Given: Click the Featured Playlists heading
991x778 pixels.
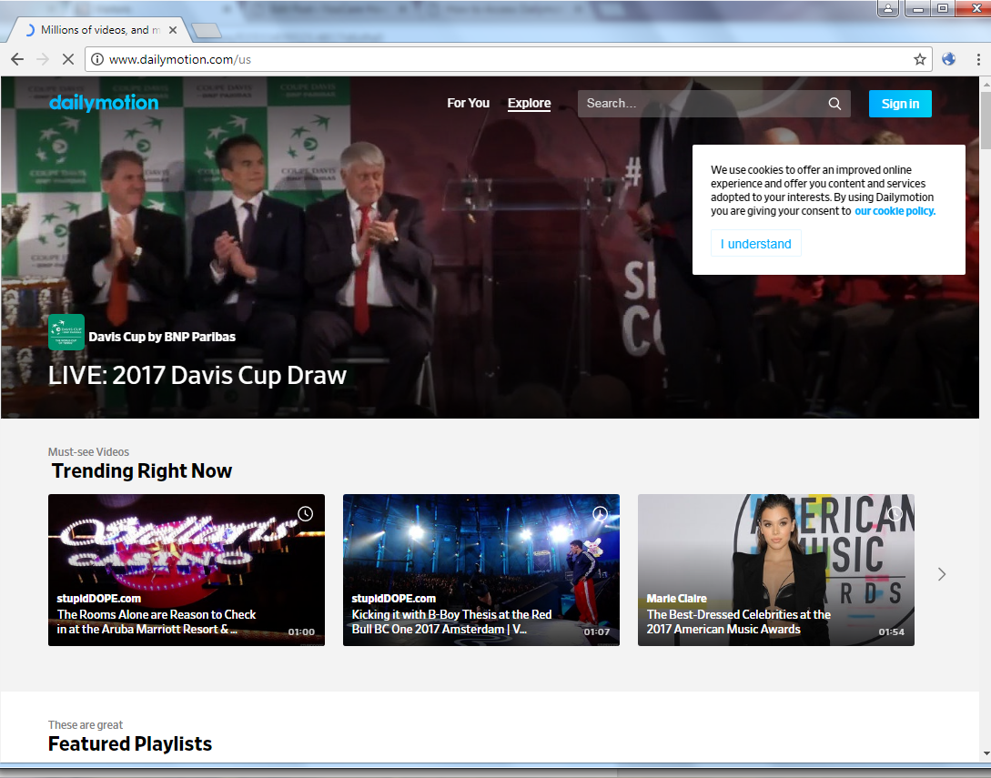Looking at the screenshot, I should pyautogui.click(x=129, y=743).
